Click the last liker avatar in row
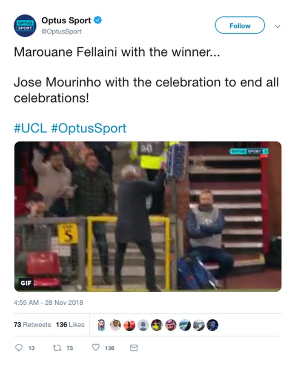 point(212,325)
